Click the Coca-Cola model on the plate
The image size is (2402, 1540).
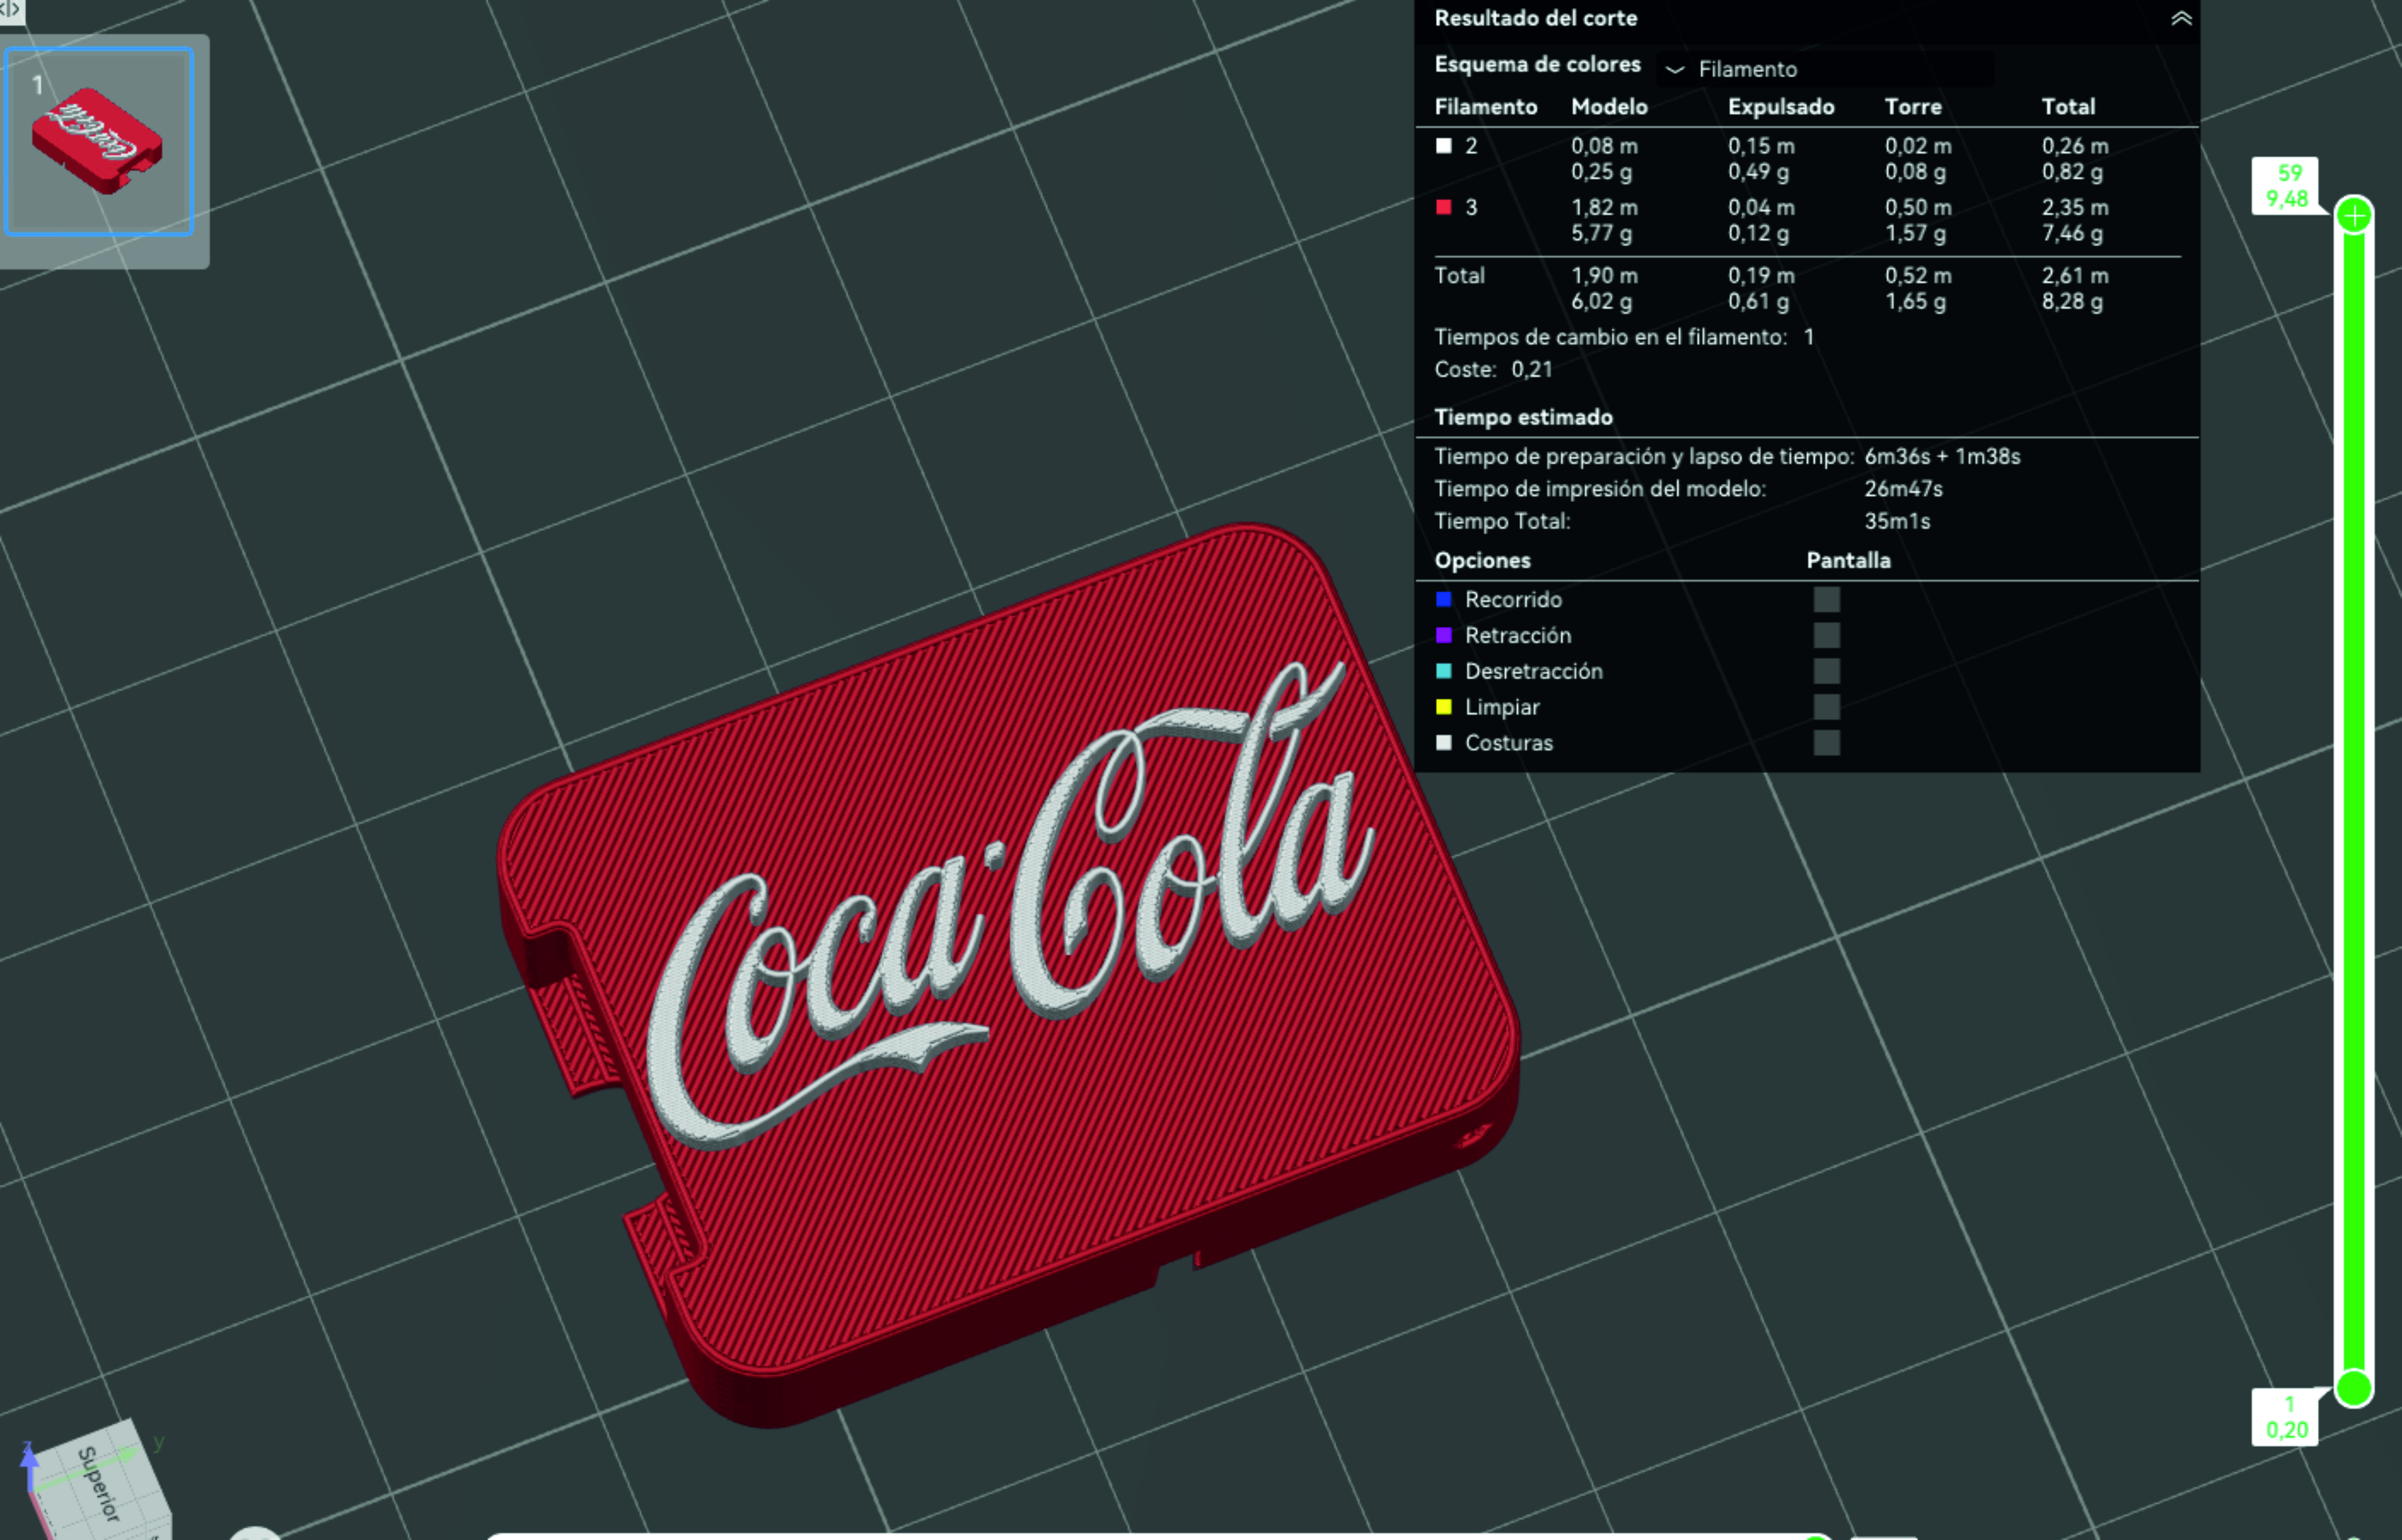(1008, 975)
